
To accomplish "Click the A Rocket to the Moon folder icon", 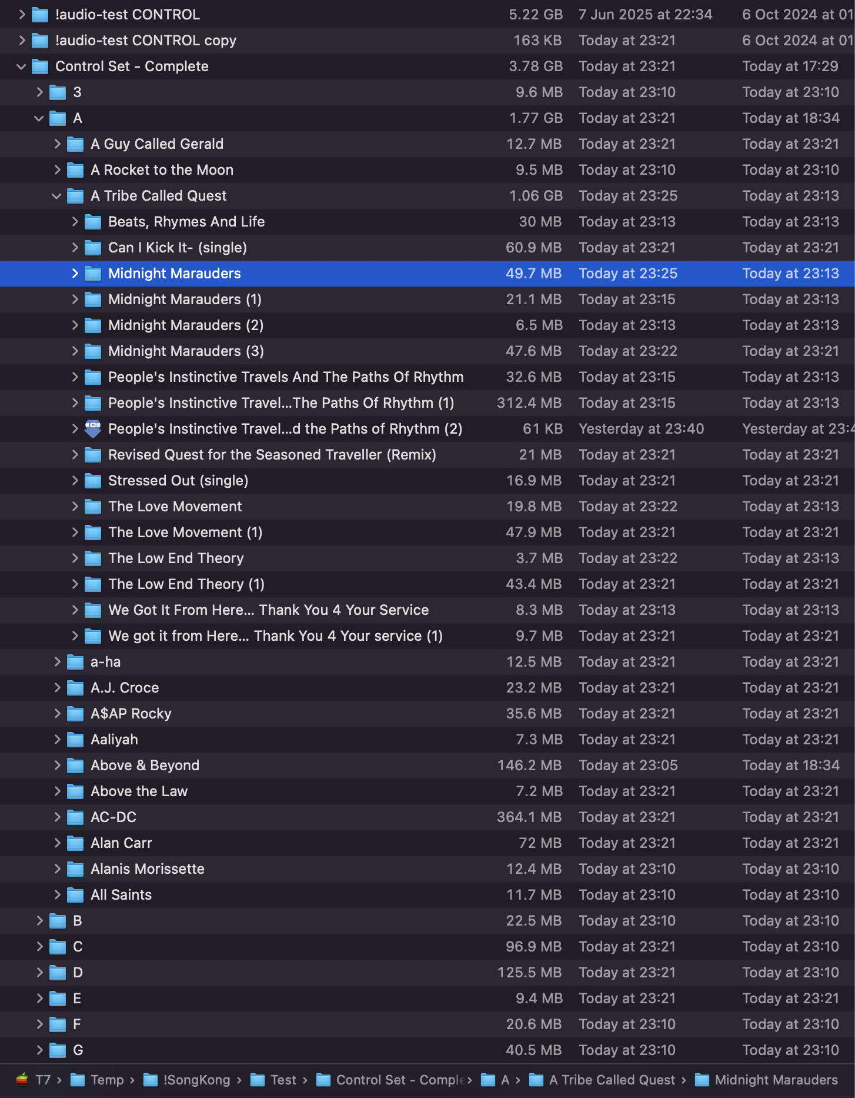I will click(x=75, y=170).
